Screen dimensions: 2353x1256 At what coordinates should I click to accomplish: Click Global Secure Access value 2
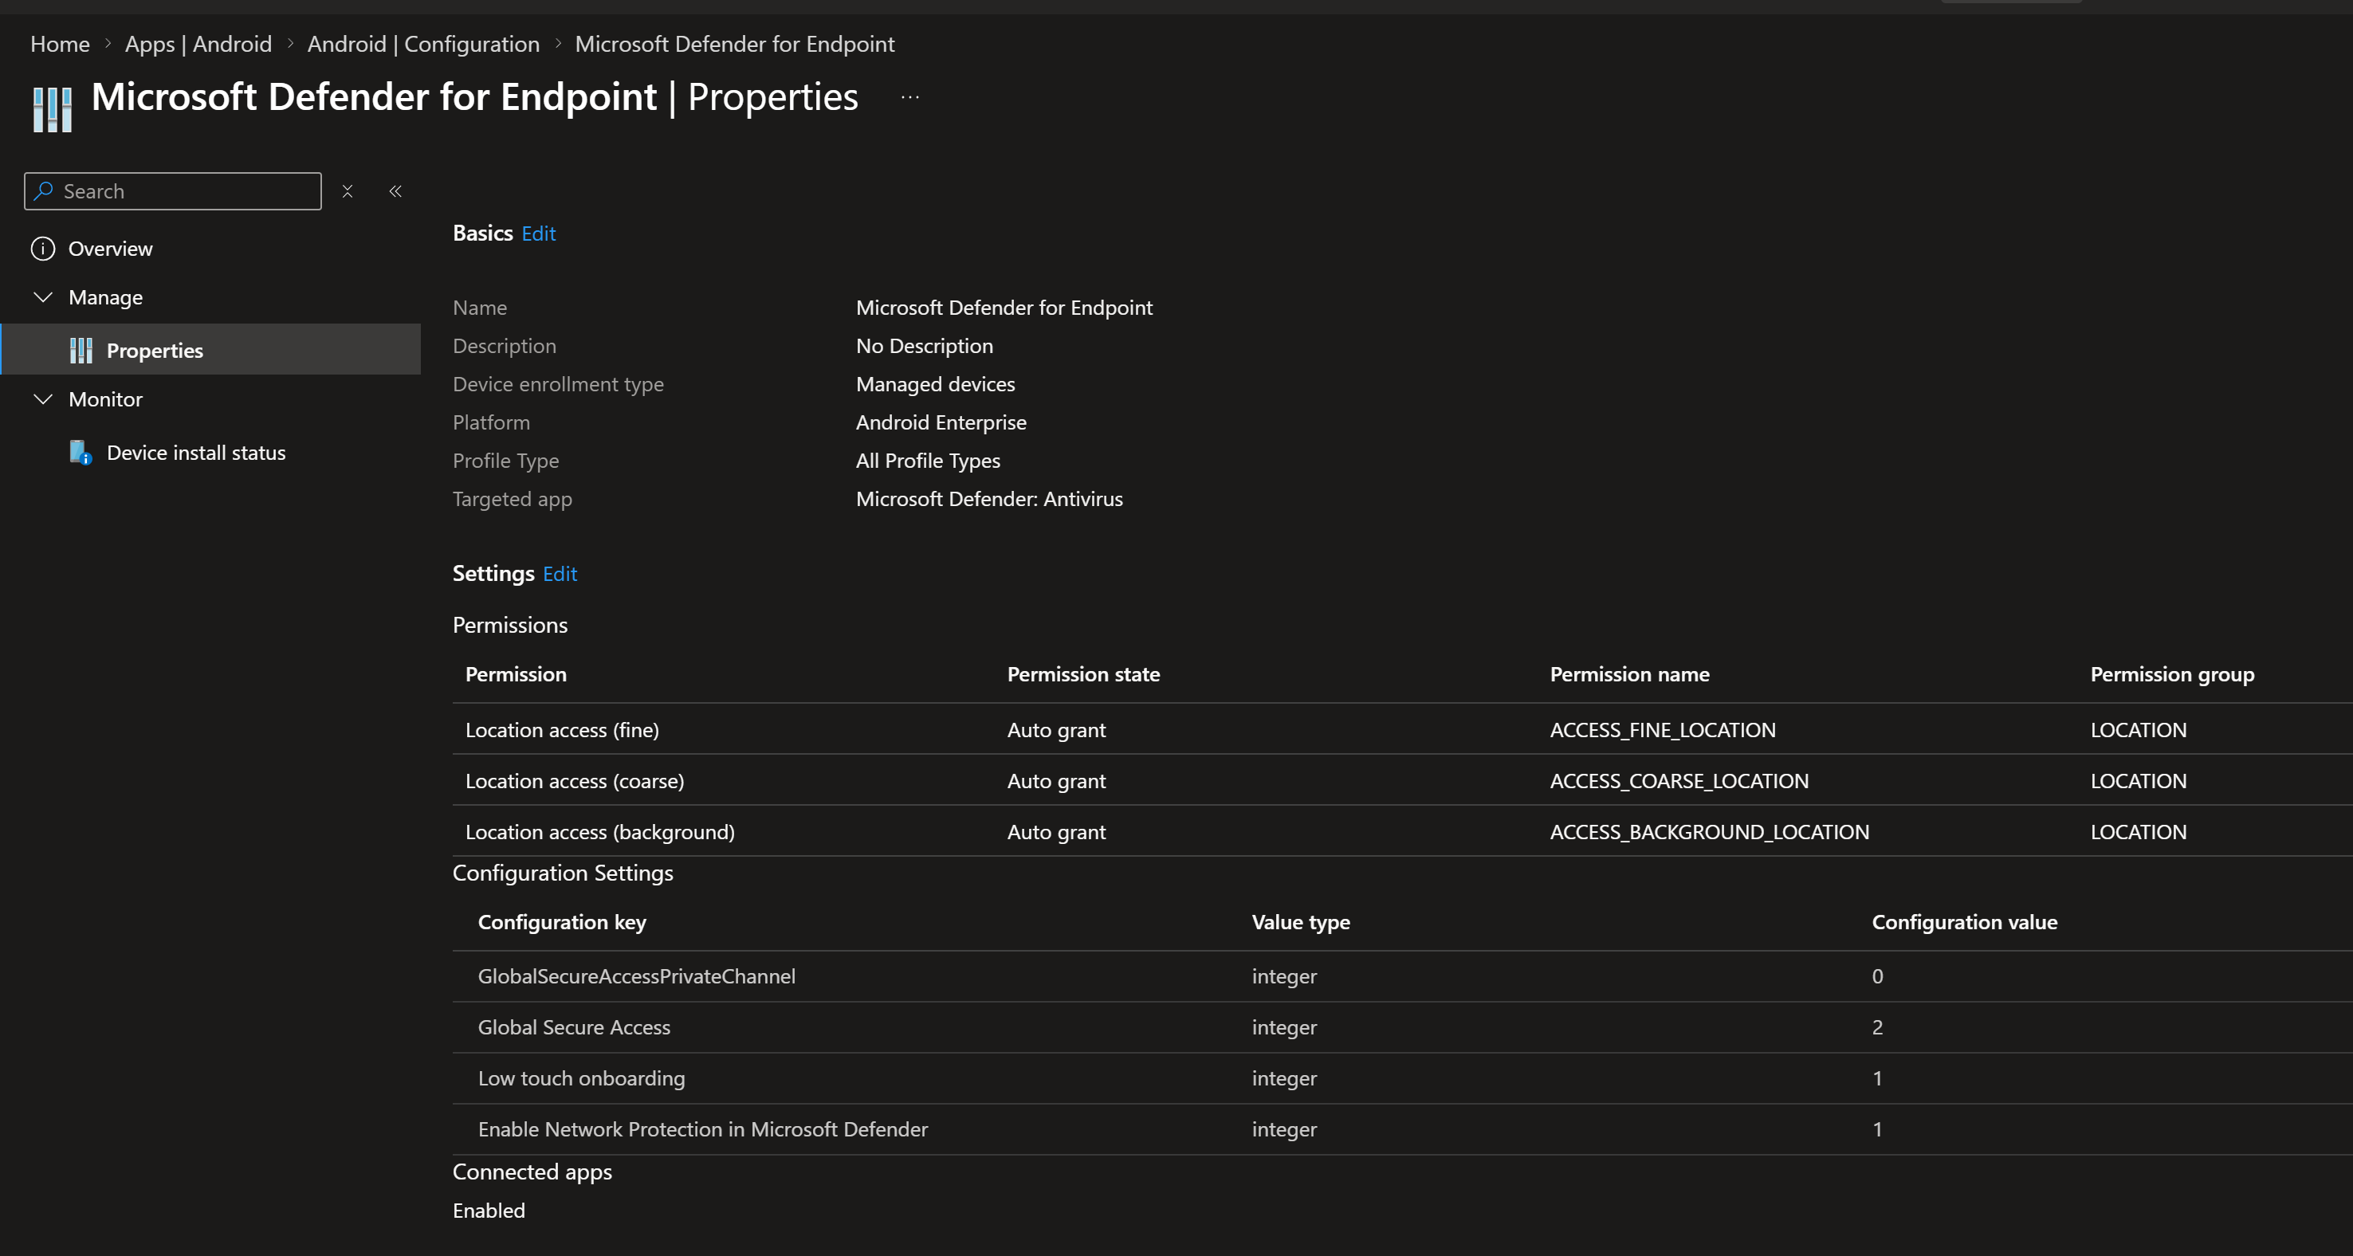click(1877, 1027)
